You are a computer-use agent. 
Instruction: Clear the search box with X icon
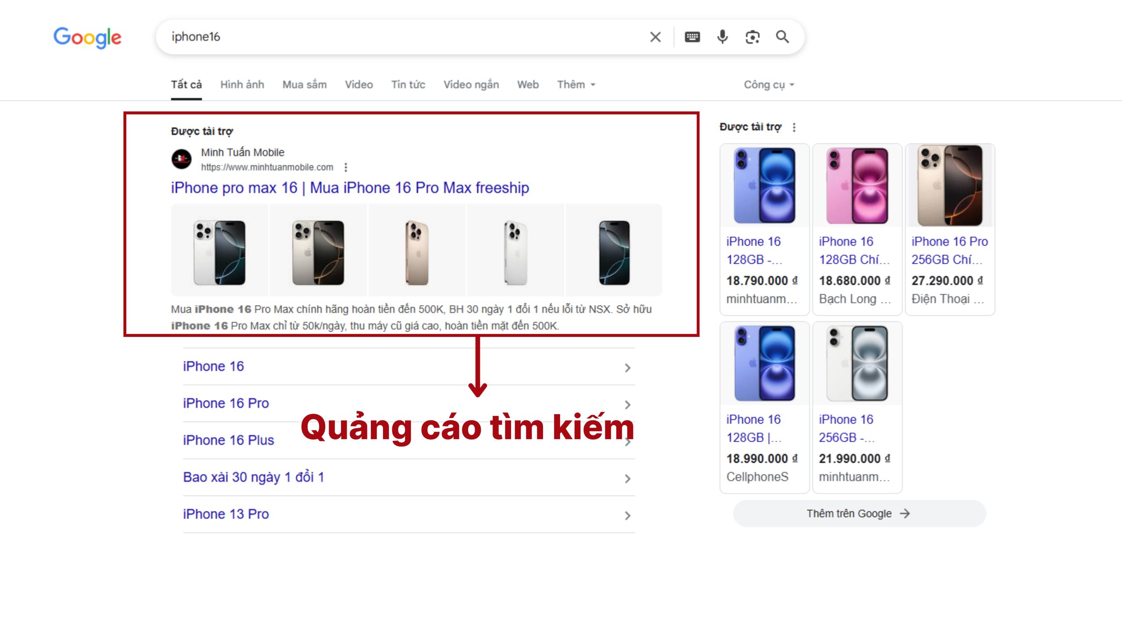pyautogui.click(x=655, y=37)
